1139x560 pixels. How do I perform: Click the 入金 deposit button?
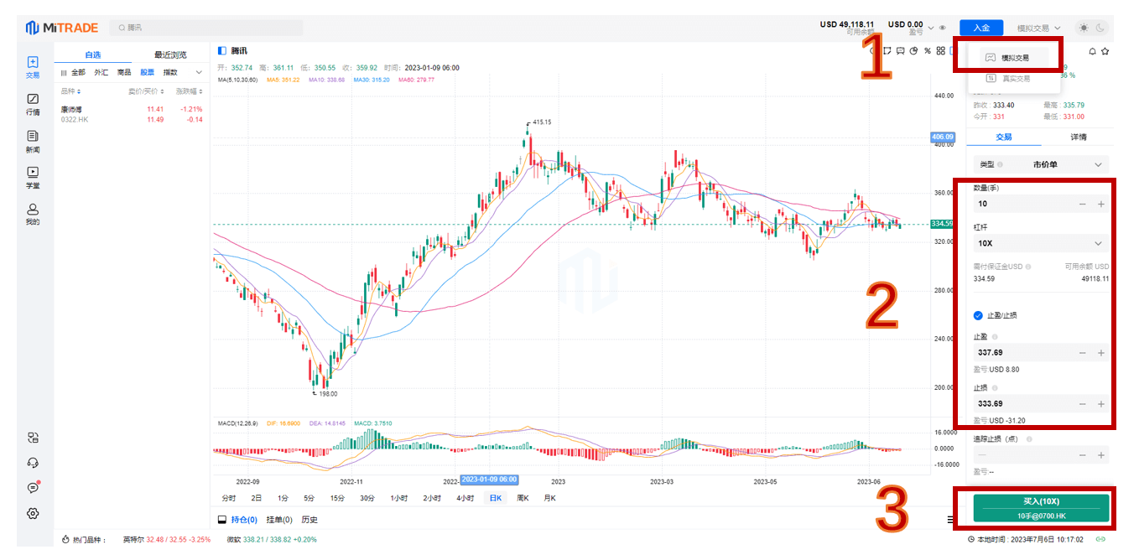tap(980, 28)
